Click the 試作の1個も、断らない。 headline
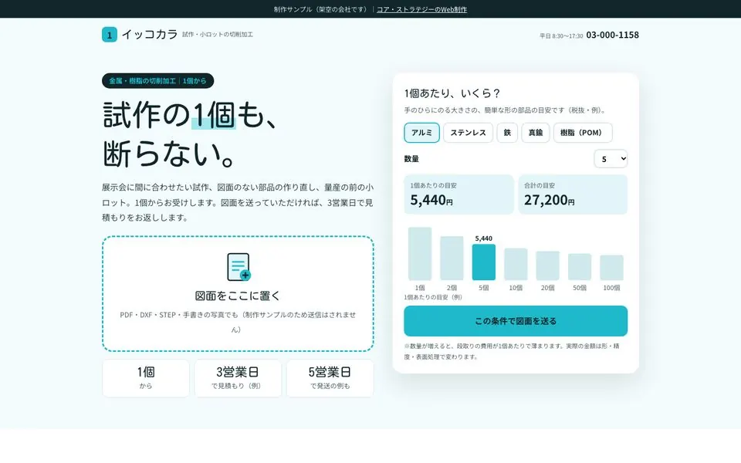The width and height of the screenshot is (741, 463). pos(190,134)
